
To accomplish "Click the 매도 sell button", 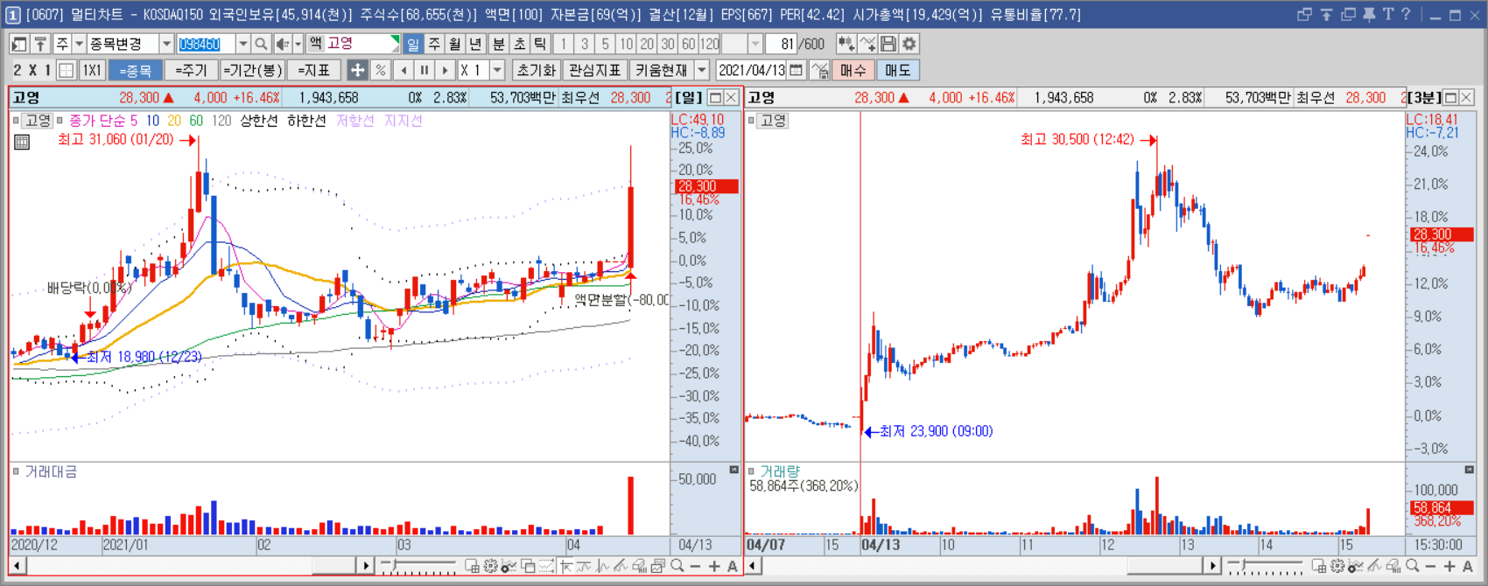I will (x=898, y=70).
